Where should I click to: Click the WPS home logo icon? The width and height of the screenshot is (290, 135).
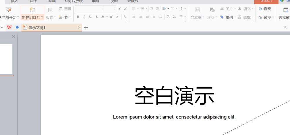click(9, 28)
